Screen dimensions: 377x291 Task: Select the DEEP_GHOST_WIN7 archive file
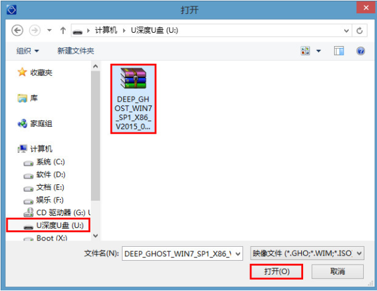point(133,98)
